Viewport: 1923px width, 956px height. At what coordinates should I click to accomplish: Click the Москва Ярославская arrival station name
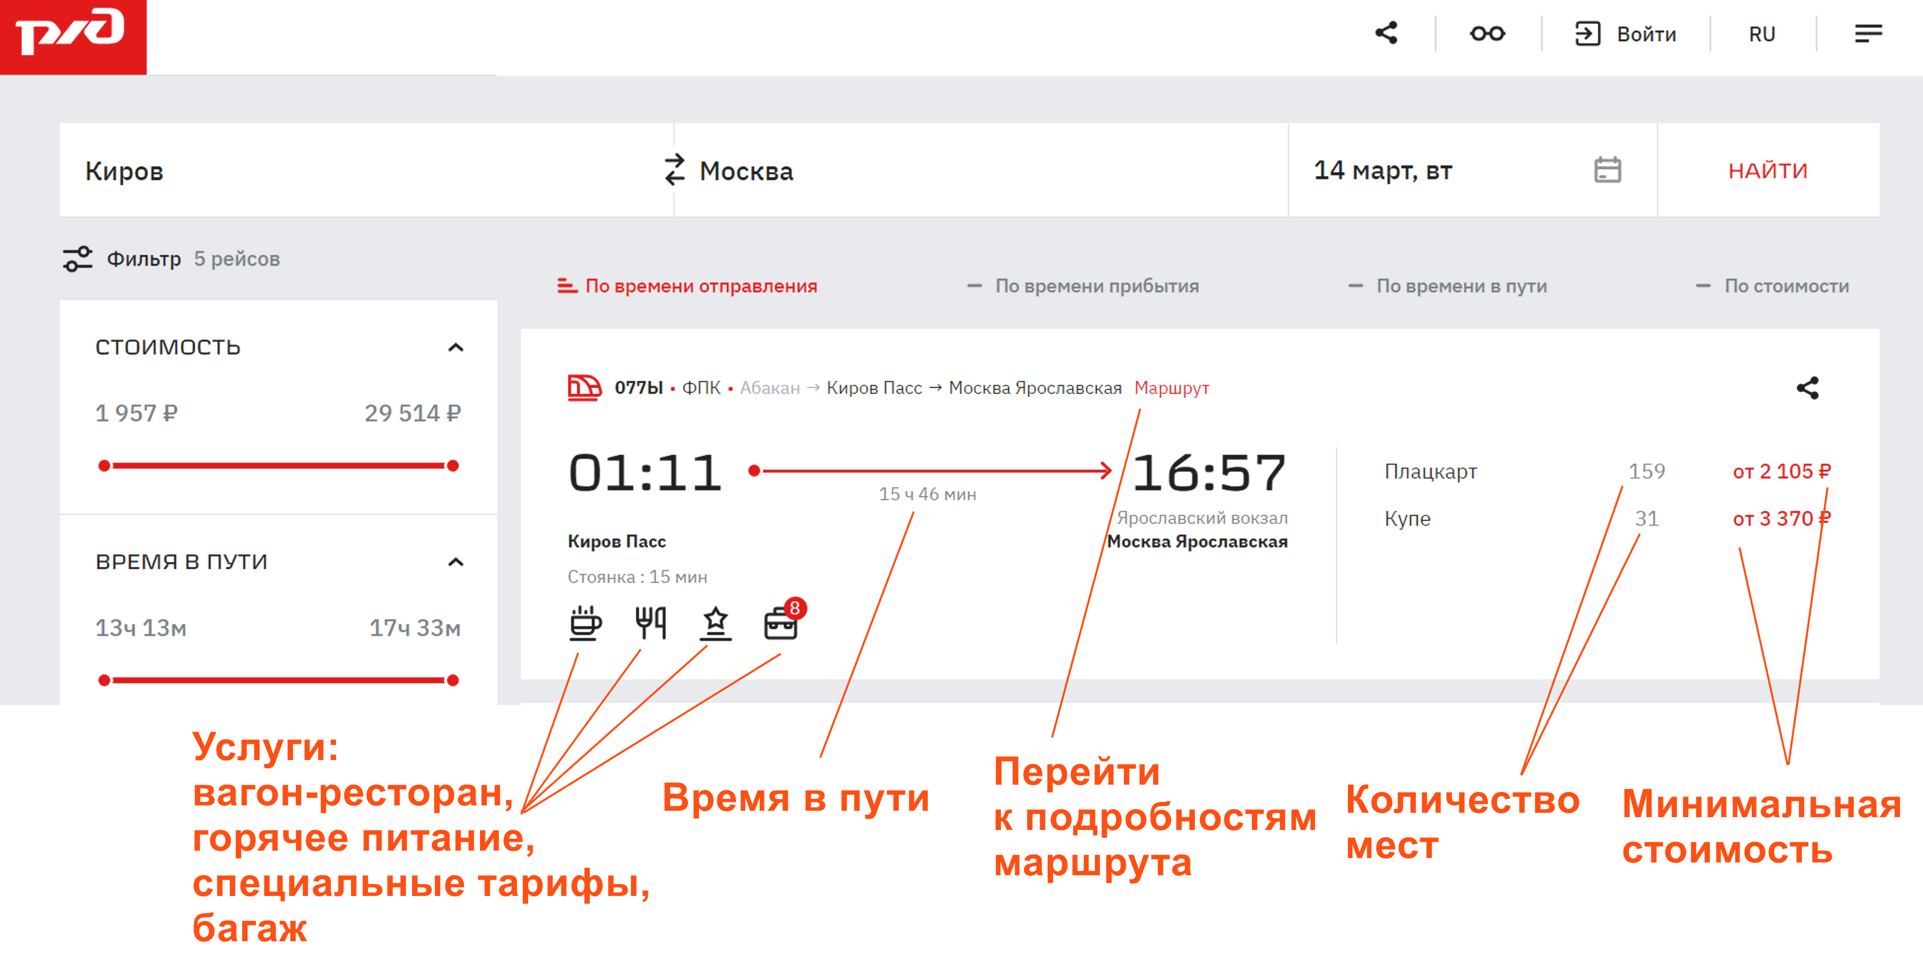1197,542
